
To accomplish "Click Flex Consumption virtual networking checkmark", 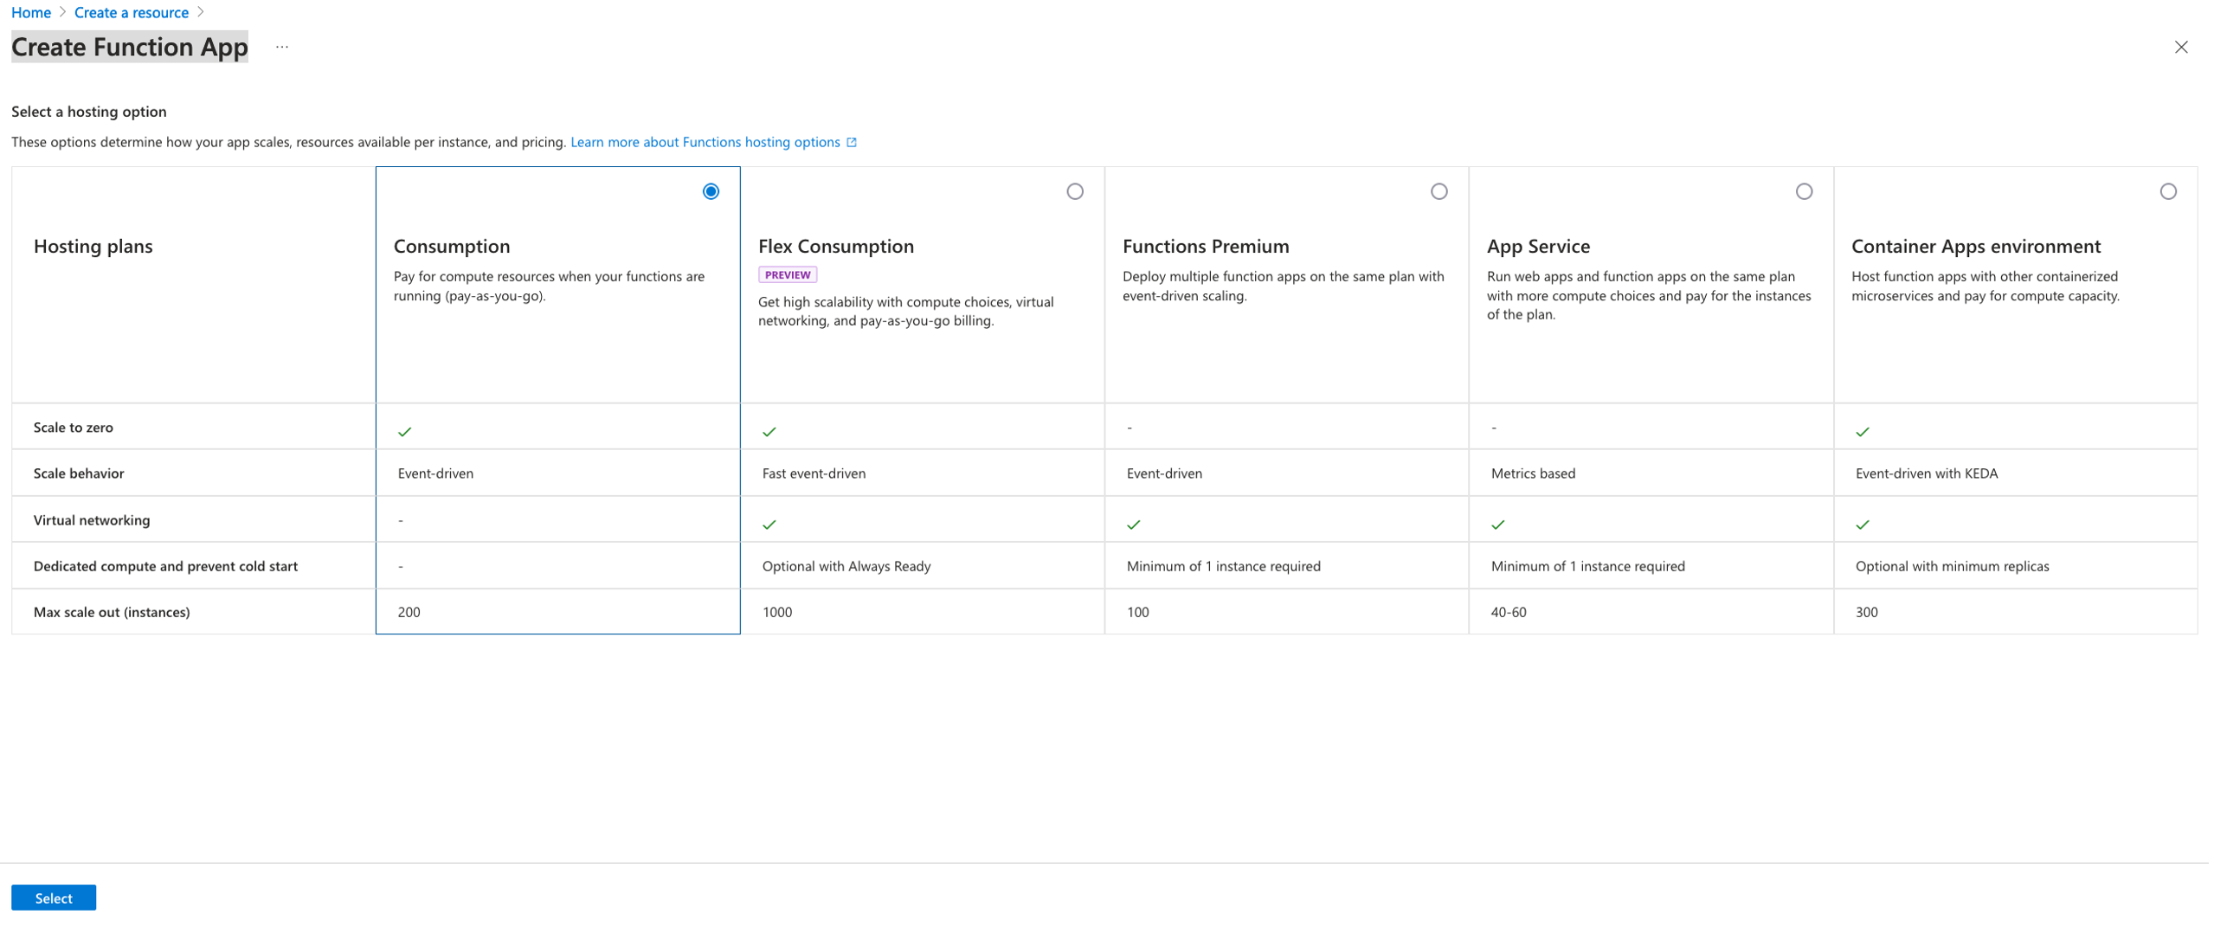I will click(769, 525).
